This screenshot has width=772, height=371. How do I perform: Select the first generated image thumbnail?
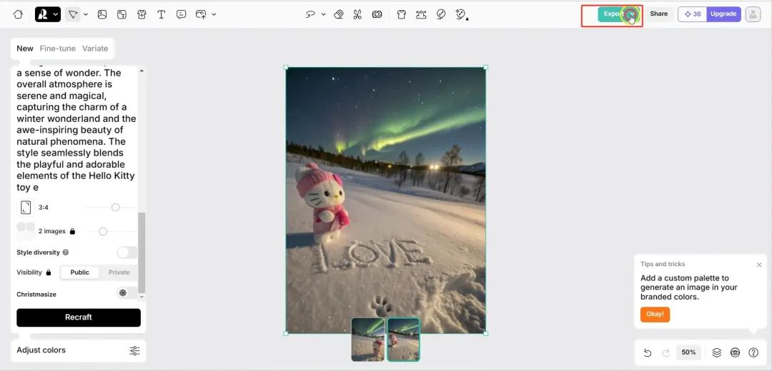coord(368,340)
